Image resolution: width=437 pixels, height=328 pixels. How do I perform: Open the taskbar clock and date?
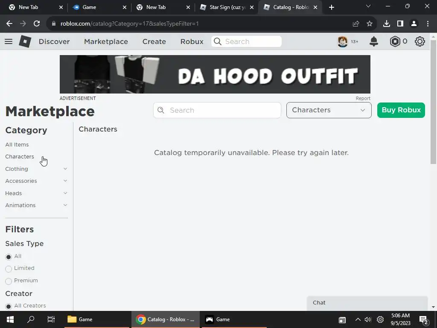[400, 319]
